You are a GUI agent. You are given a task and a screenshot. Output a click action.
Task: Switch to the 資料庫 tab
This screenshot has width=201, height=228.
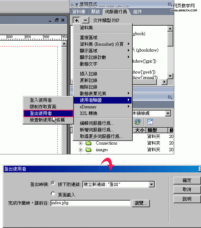79,12
